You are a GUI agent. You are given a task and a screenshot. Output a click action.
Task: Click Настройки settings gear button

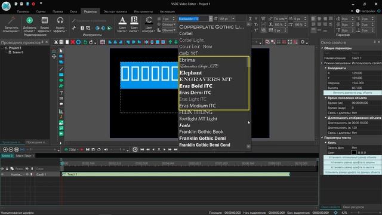tap(365, 11)
